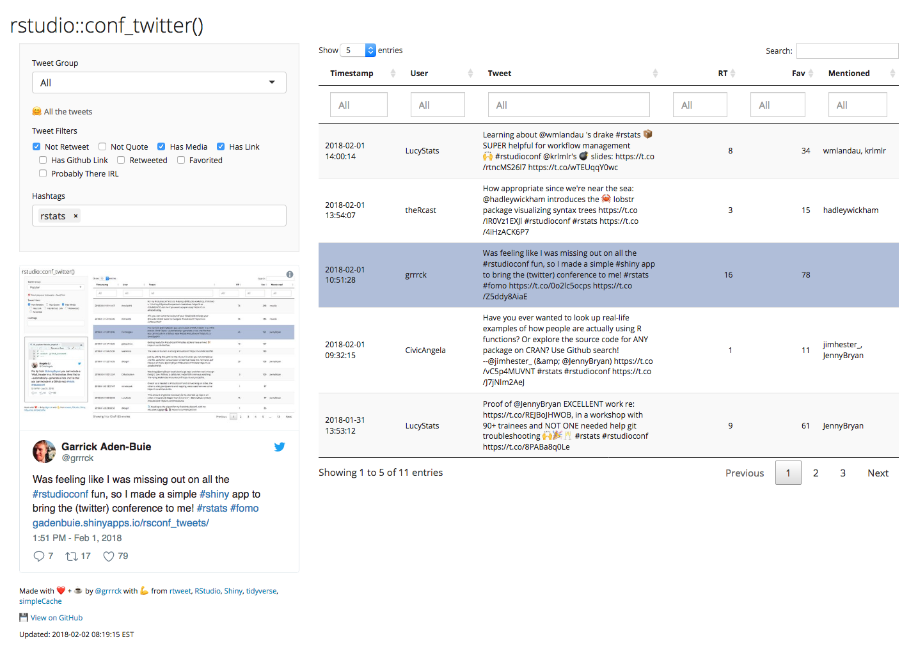This screenshot has height=646, width=918.
Task: Open the Show entries count selector
Action: click(x=358, y=51)
